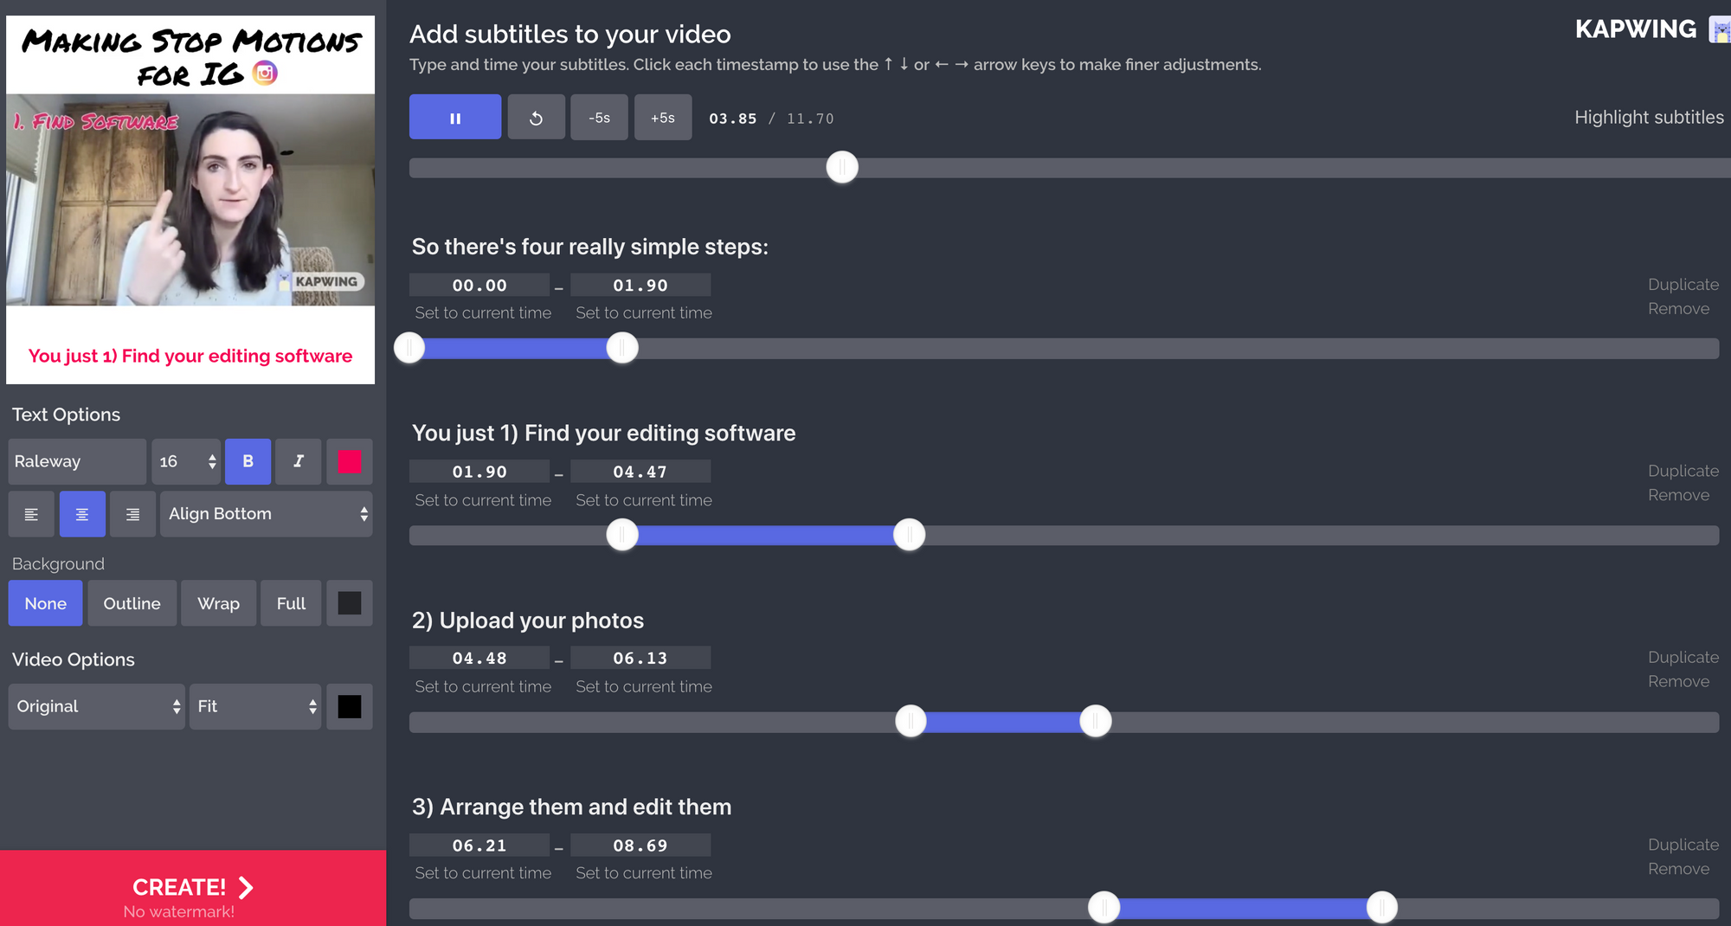Select the Wrap background option
The image size is (1731, 926).
218,603
